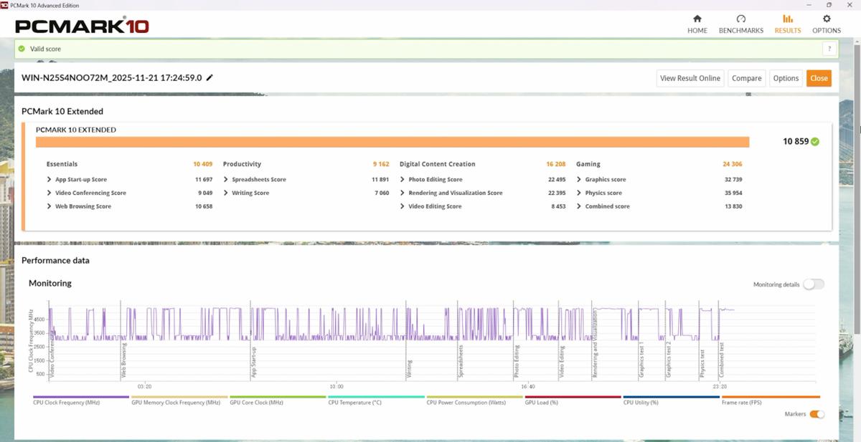Turn off the Markers toggle
Image resolution: width=861 pixels, height=442 pixels.
coord(817,414)
